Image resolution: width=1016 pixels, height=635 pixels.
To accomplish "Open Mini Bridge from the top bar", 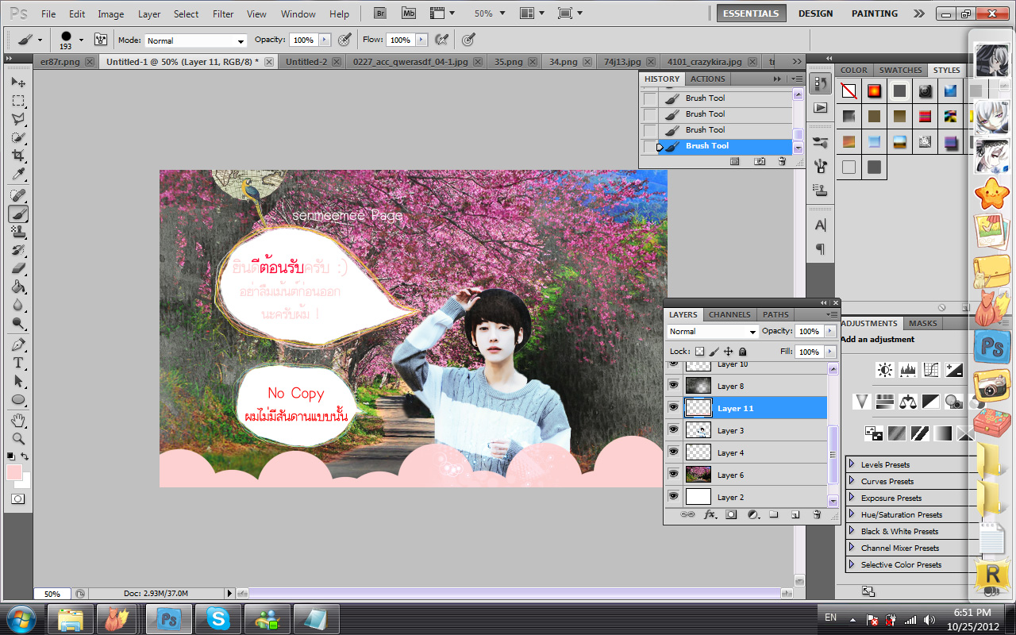I will [409, 13].
